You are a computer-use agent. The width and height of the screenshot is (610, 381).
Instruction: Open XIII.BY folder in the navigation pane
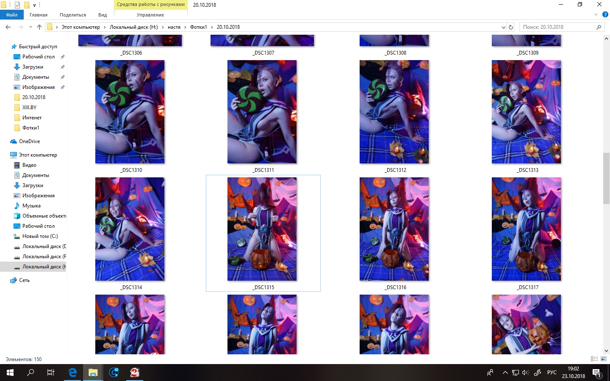pyautogui.click(x=30, y=108)
